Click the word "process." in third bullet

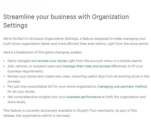[x=14, y=82]
